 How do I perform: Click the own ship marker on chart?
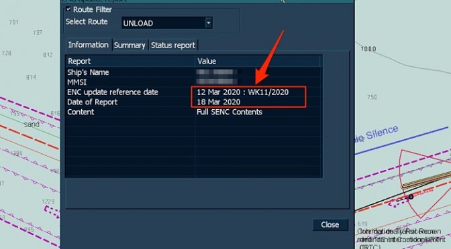[x=411, y=197]
